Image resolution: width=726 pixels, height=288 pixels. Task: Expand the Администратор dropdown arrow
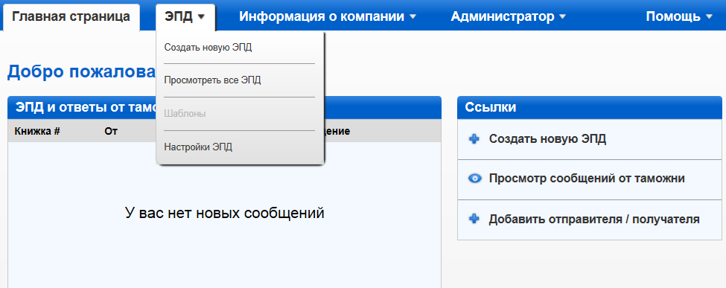point(563,17)
